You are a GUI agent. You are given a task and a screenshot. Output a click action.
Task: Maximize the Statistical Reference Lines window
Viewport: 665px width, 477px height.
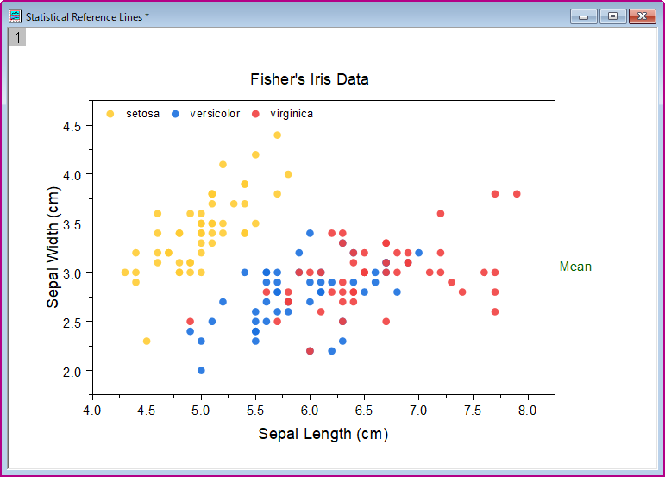[x=613, y=16]
